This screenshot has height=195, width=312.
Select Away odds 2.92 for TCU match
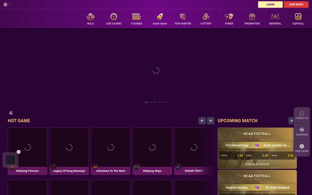point(283,156)
